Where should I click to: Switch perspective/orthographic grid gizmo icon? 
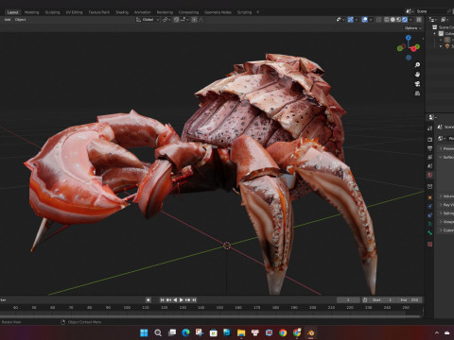point(417,93)
